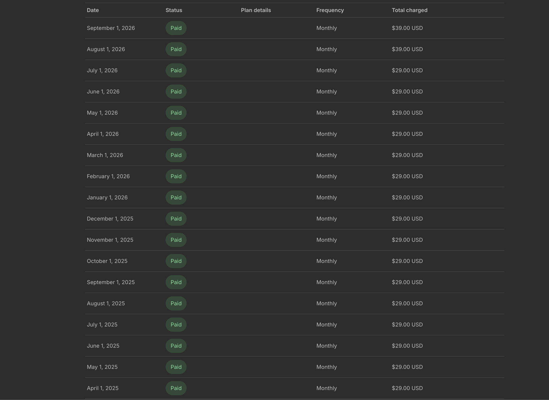This screenshot has width=549, height=400.
Task: Click Monthly frequency for April 1, 2026
Action: tap(327, 134)
